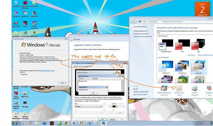Image resolution: width=213 pixels, height=126 pixels.
Task: Click Change mouse pointers link
Action: [x=141, y=34]
